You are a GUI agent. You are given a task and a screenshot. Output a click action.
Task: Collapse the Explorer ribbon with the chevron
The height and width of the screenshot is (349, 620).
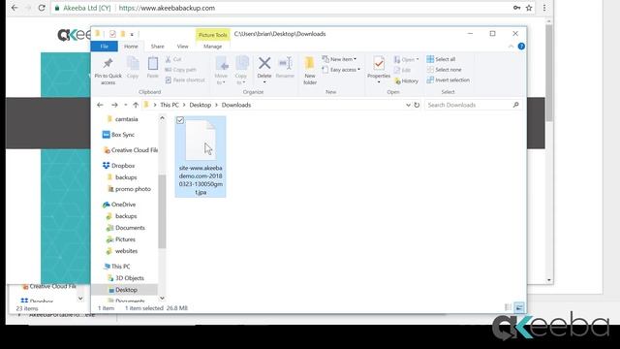coord(511,47)
